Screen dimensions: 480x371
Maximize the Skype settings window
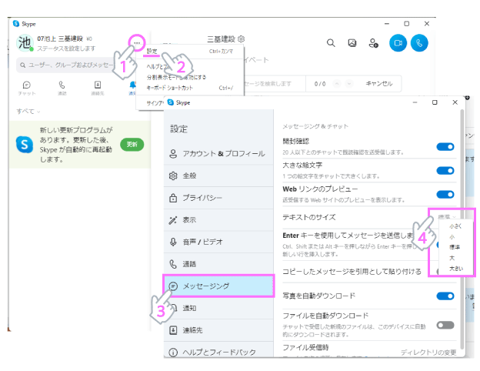[x=435, y=102]
